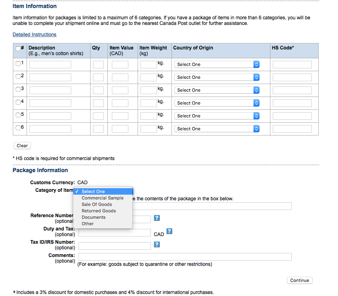Click Item Weight field in row 1
The image size is (338, 296).
(148, 64)
